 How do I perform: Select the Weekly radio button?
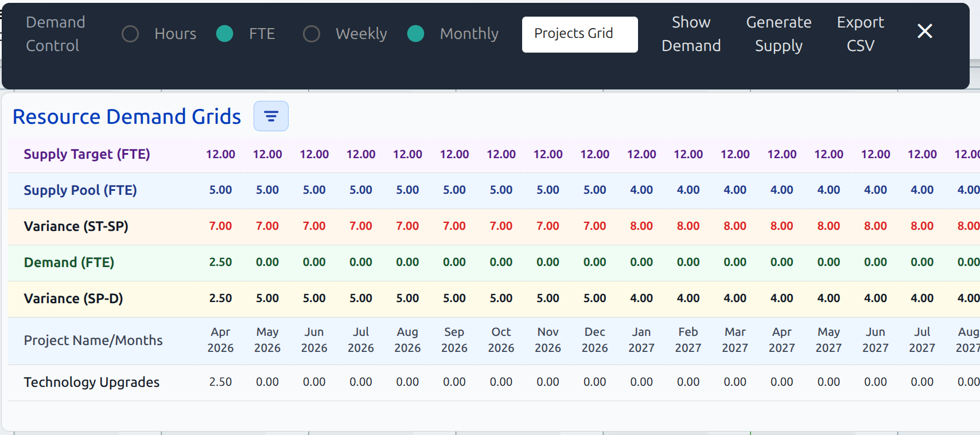click(311, 34)
